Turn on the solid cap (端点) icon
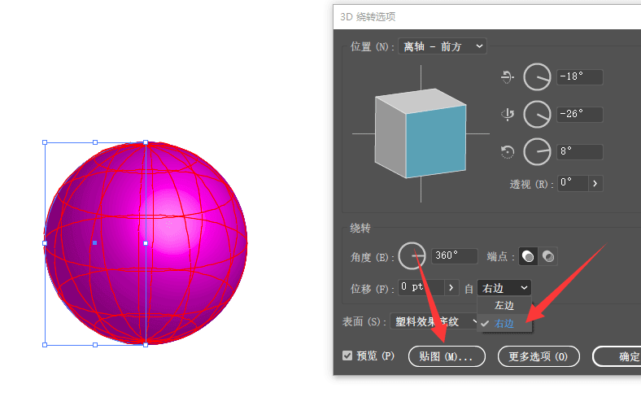This screenshot has width=641, height=410. click(529, 256)
